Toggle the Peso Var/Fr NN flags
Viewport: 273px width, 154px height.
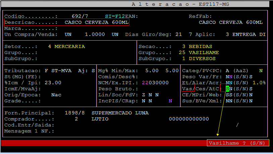pos(229,76)
